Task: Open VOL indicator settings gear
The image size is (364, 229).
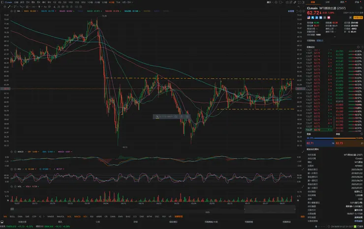Action: click(x=12, y=187)
